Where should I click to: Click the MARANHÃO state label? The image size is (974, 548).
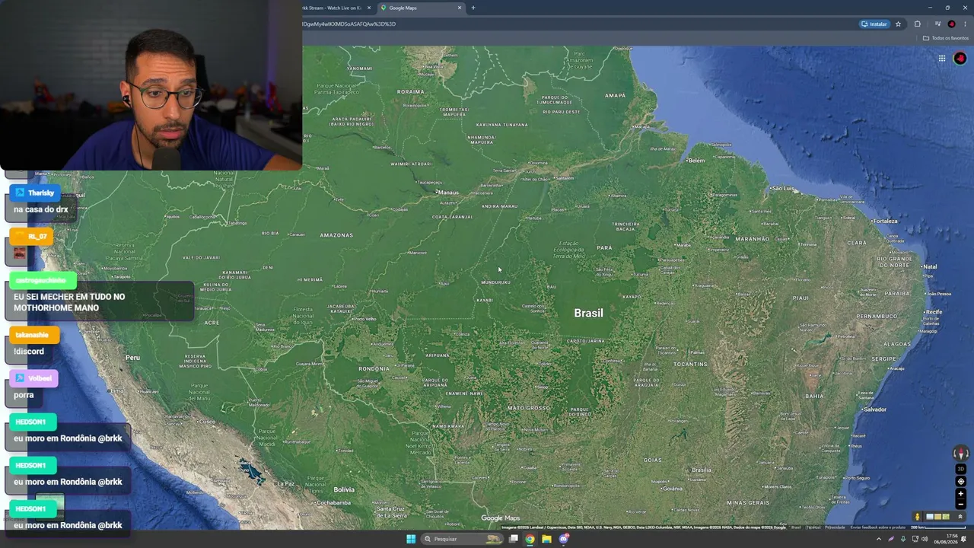click(752, 238)
